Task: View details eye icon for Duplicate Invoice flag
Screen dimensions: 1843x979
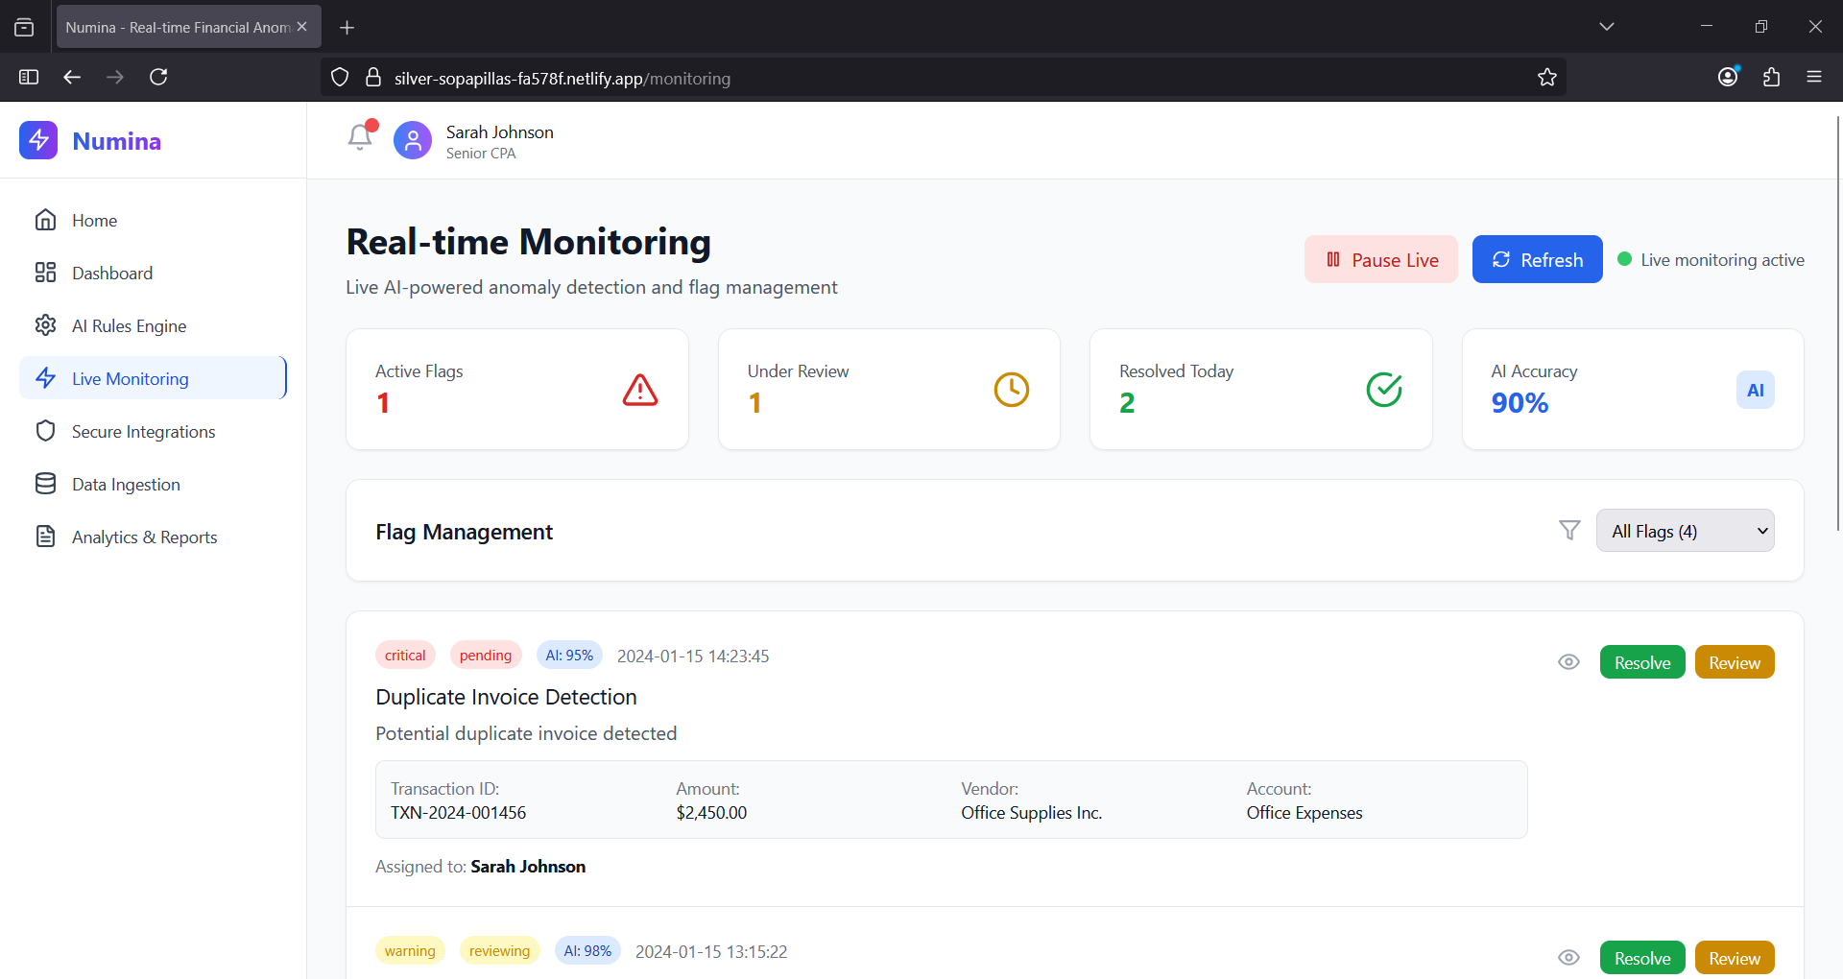Action: pos(1568,662)
